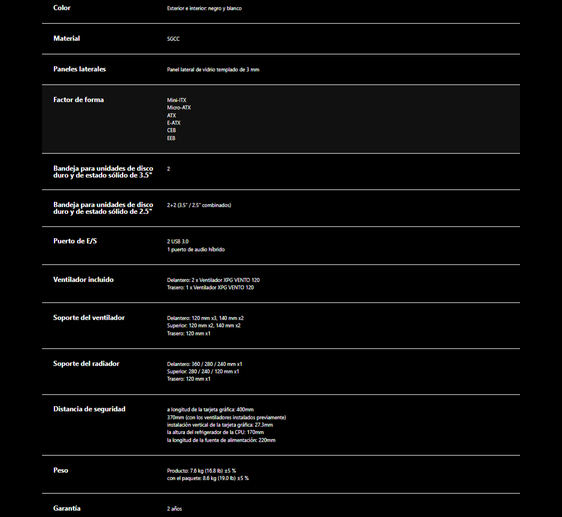562x517 pixels.
Task: Click the Material row heading
Action: pyautogui.click(x=66, y=39)
